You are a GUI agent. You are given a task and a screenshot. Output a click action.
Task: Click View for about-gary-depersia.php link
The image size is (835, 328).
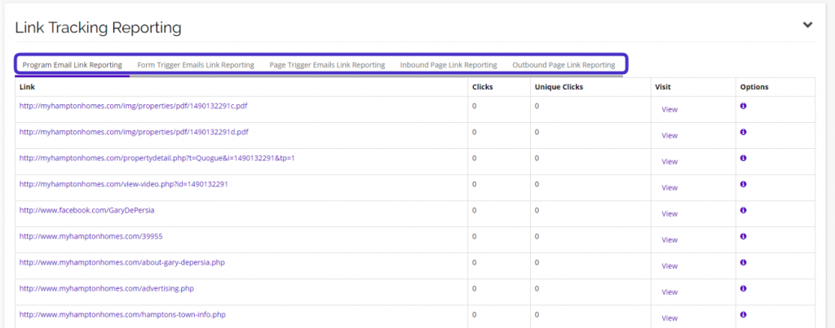point(669,266)
